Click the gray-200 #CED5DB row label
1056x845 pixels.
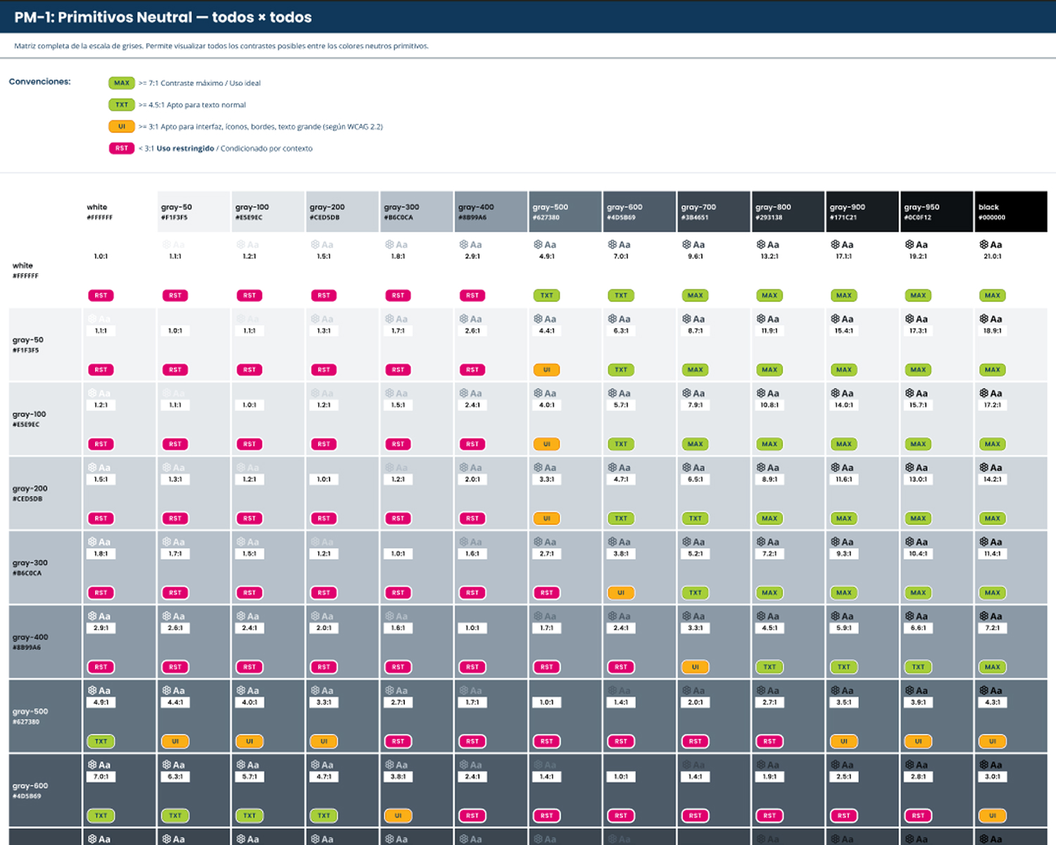(30, 493)
